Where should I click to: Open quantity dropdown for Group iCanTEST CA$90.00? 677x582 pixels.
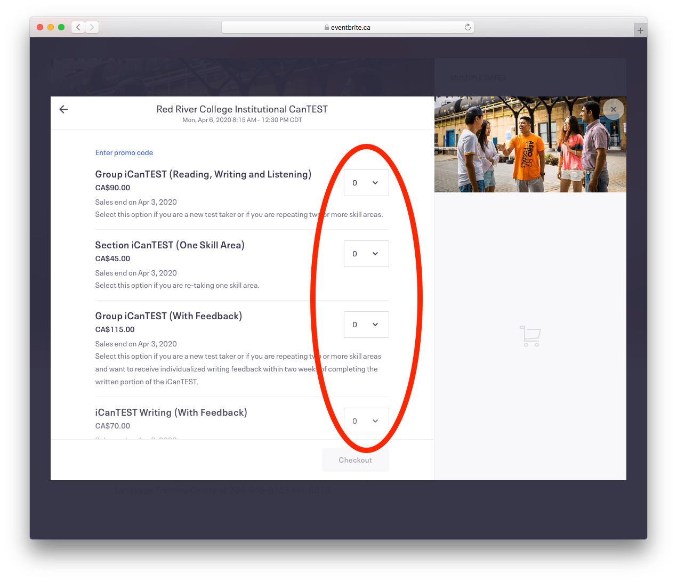coord(366,183)
